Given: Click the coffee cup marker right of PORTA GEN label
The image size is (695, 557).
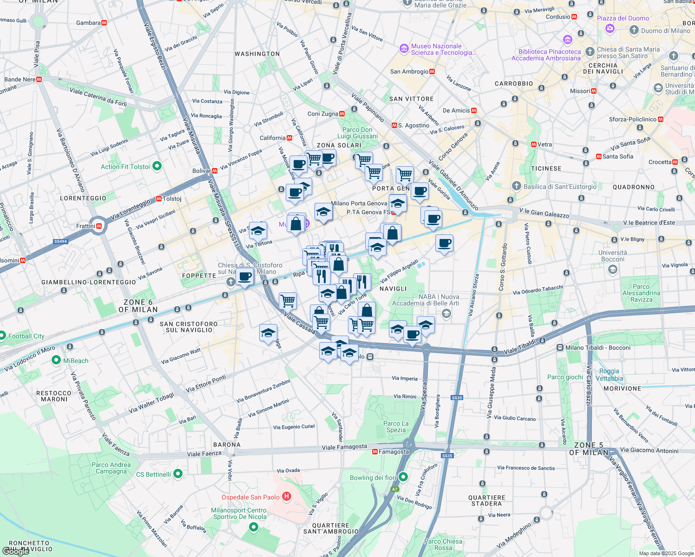Looking at the screenshot, I should [x=420, y=192].
